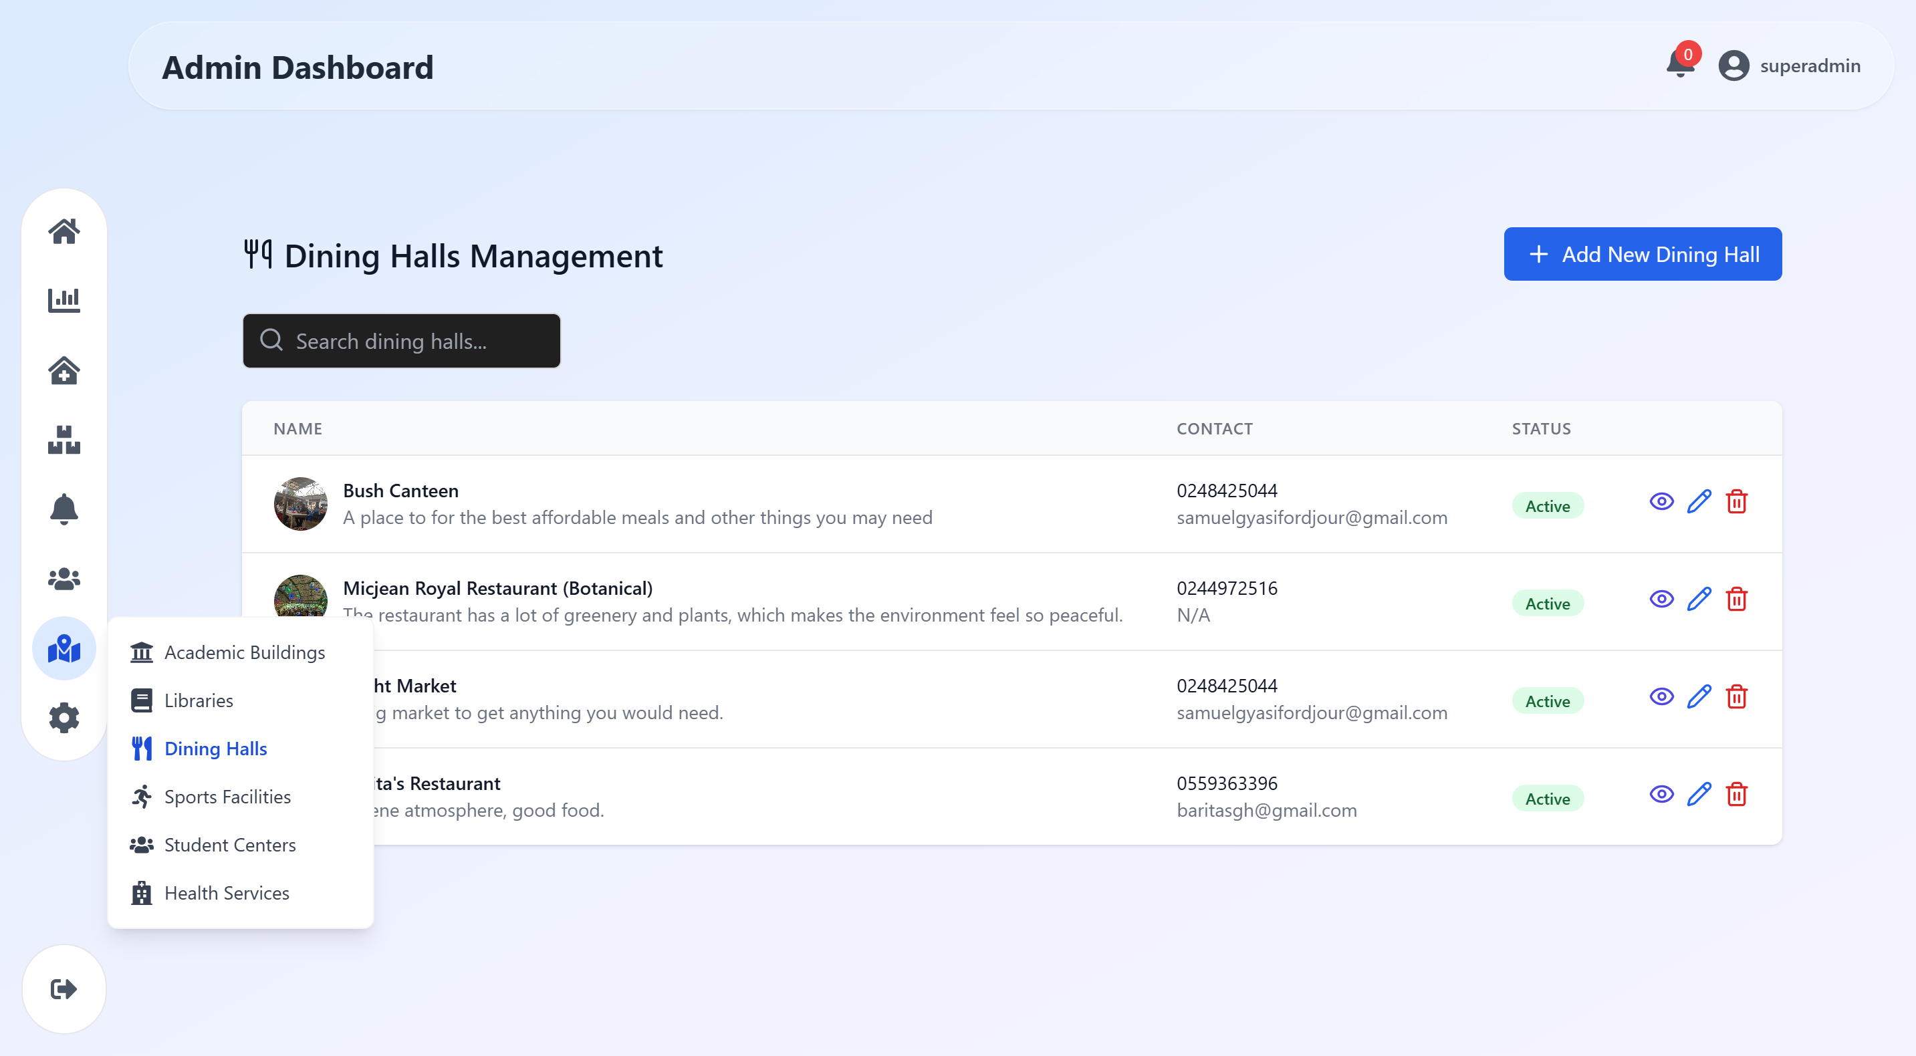Click the house with plus sidebar icon

(x=64, y=370)
